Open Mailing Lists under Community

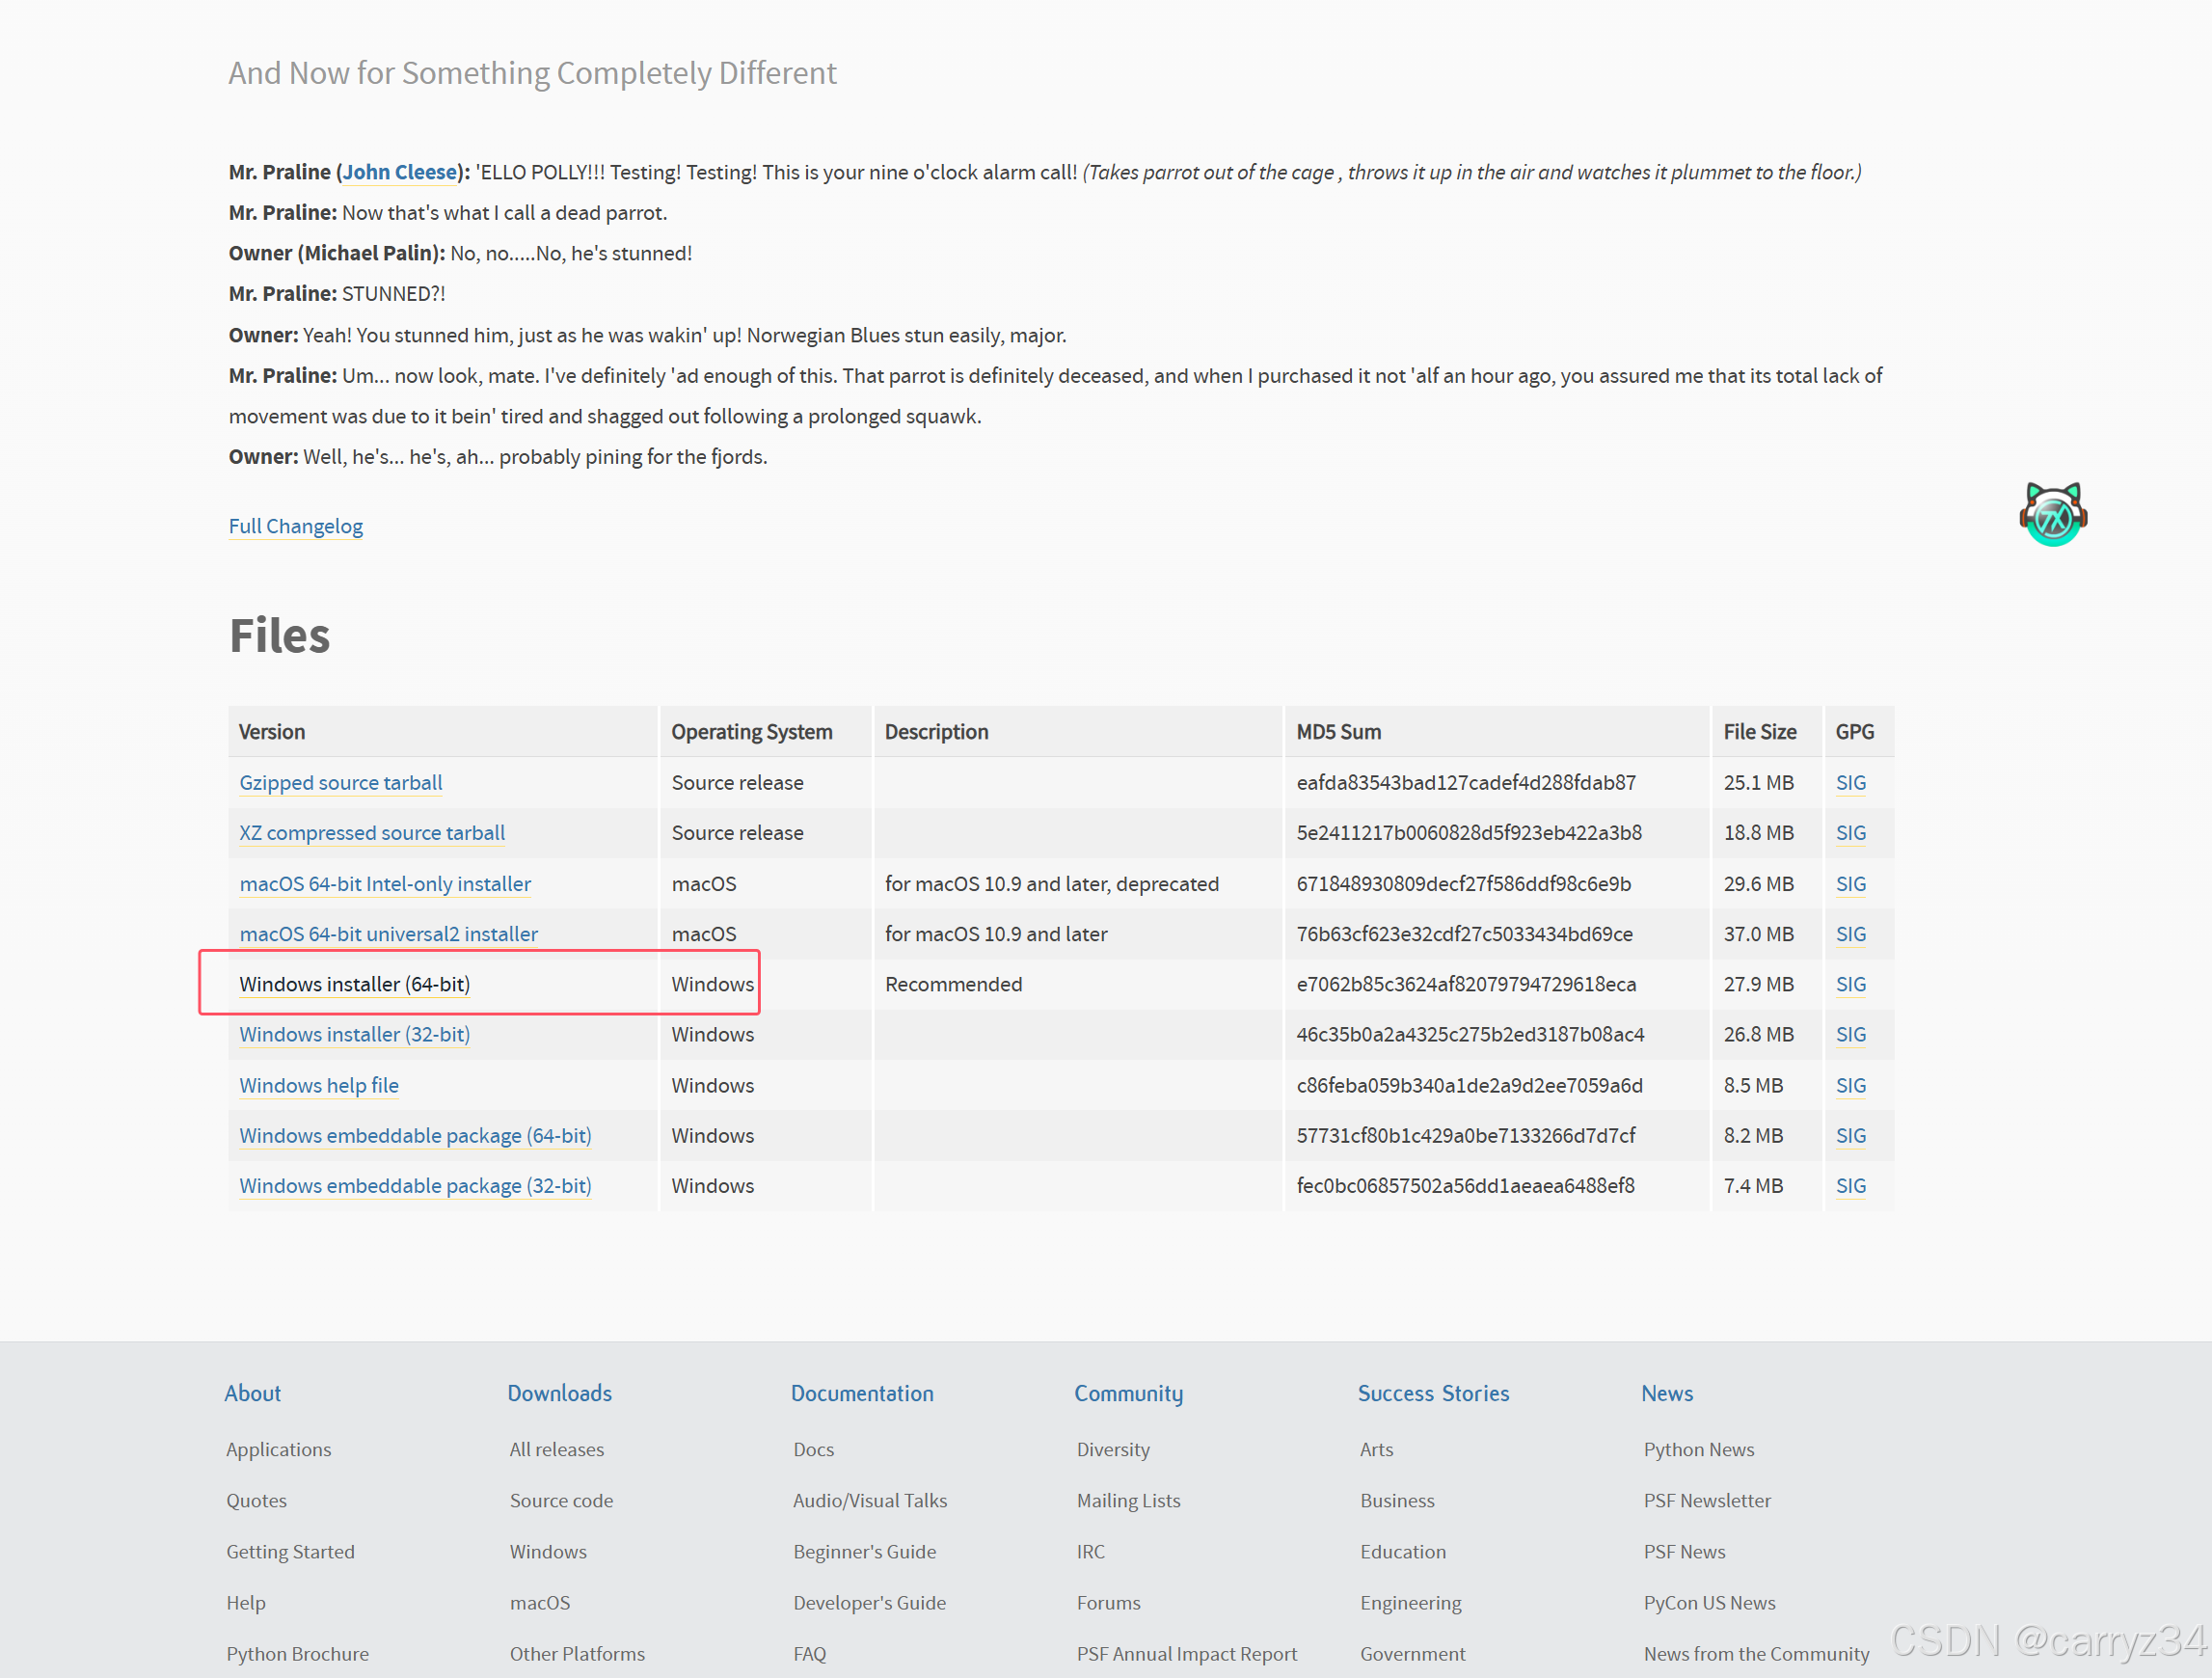point(1128,1500)
